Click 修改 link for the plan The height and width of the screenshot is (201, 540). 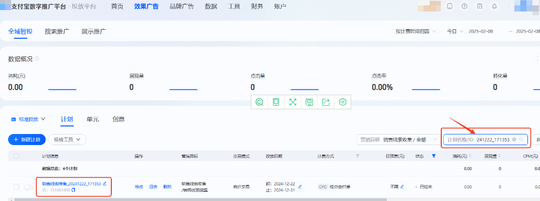click(x=139, y=186)
